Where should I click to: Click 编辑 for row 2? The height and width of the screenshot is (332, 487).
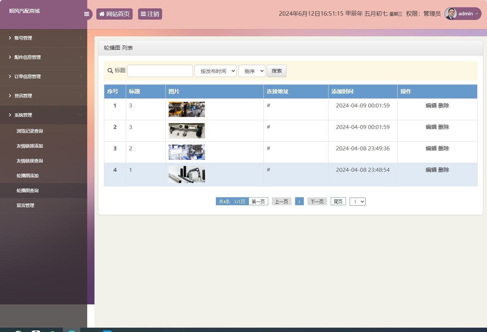pyautogui.click(x=431, y=127)
